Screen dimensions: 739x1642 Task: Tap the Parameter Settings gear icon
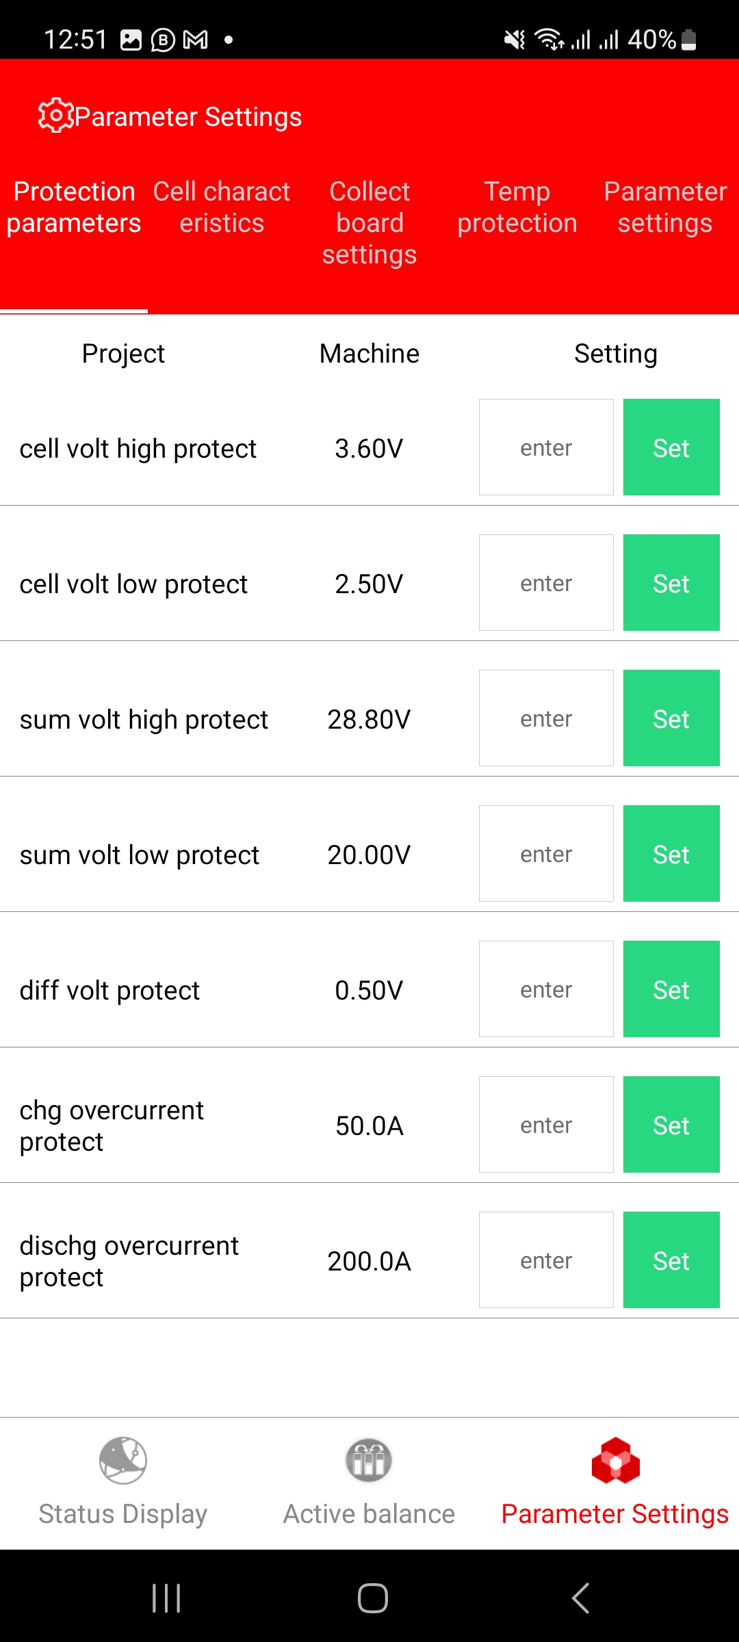55,116
